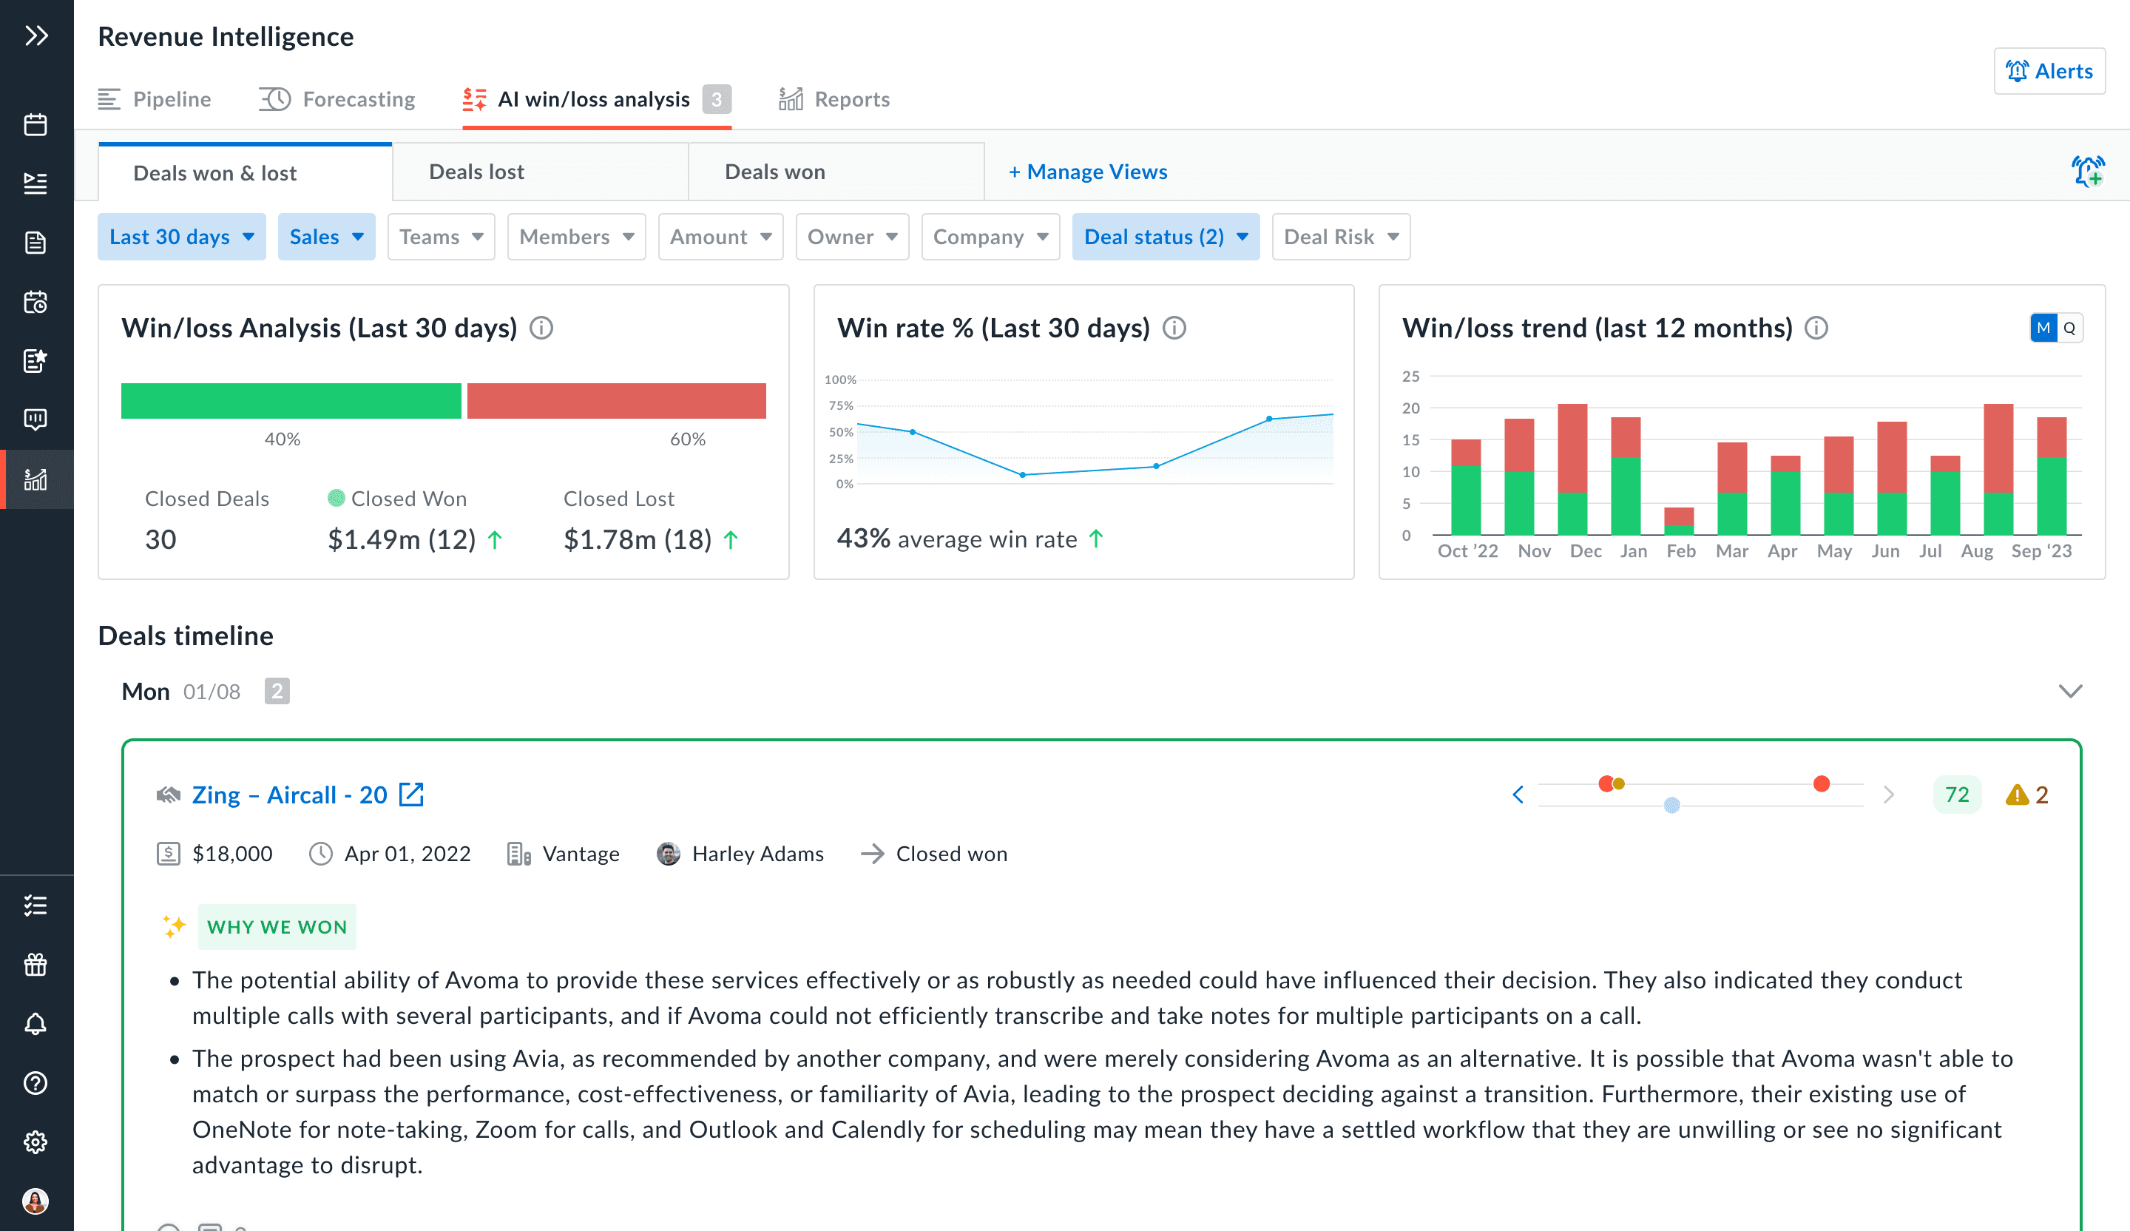Click the gift box icon in sidebar
2130x1231 pixels.
click(x=35, y=965)
